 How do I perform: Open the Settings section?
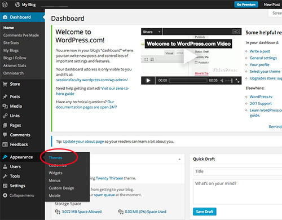coord(14,186)
